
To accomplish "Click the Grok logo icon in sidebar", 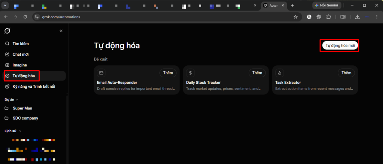I will (x=7, y=31).
